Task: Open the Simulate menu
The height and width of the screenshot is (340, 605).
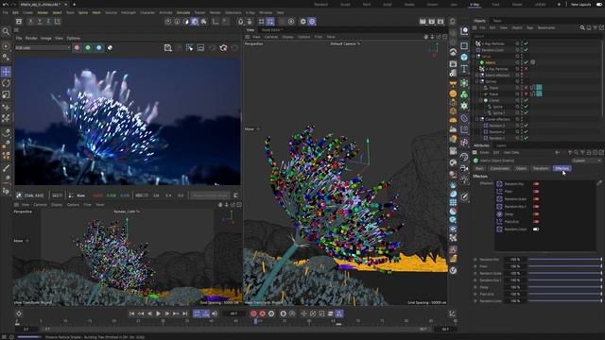Action: [183, 12]
